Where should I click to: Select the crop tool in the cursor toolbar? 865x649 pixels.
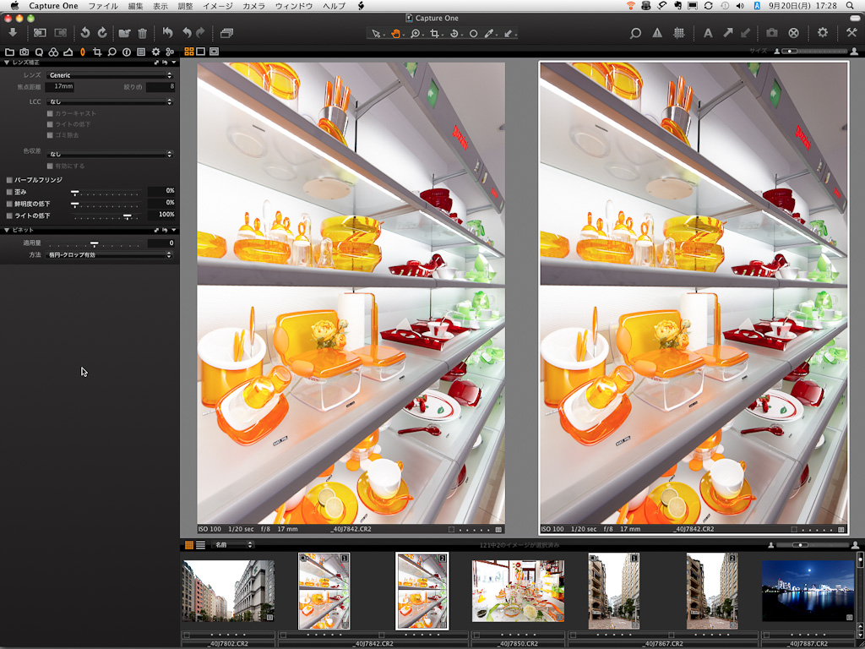click(435, 34)
